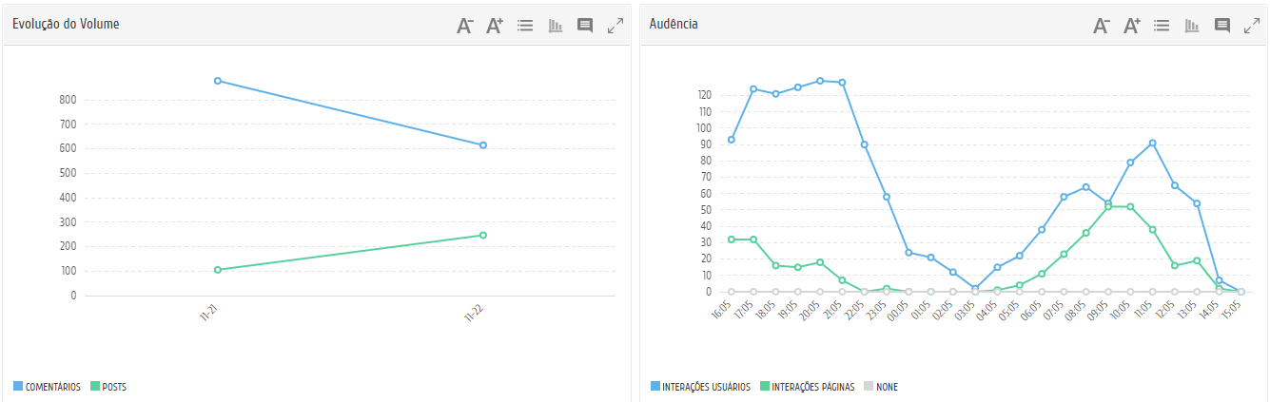This screenshot has width=1270, height=402.
Task: Expand the Audência panel to fullscreen
Action: pyautogui.click(x=1252, y=26)
